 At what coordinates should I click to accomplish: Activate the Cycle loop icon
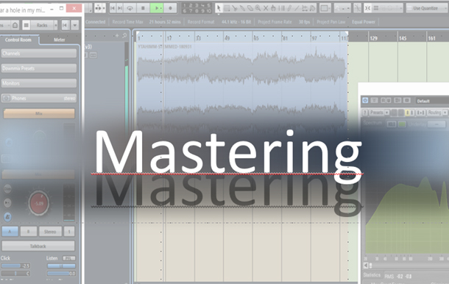point(130,8)
